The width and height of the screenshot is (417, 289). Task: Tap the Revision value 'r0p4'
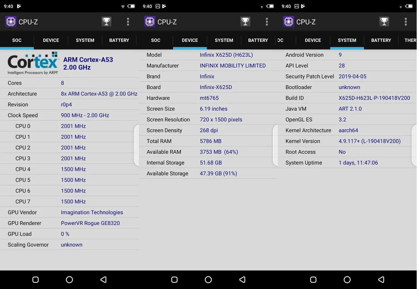pyautogui.click(x=66, y=104)
